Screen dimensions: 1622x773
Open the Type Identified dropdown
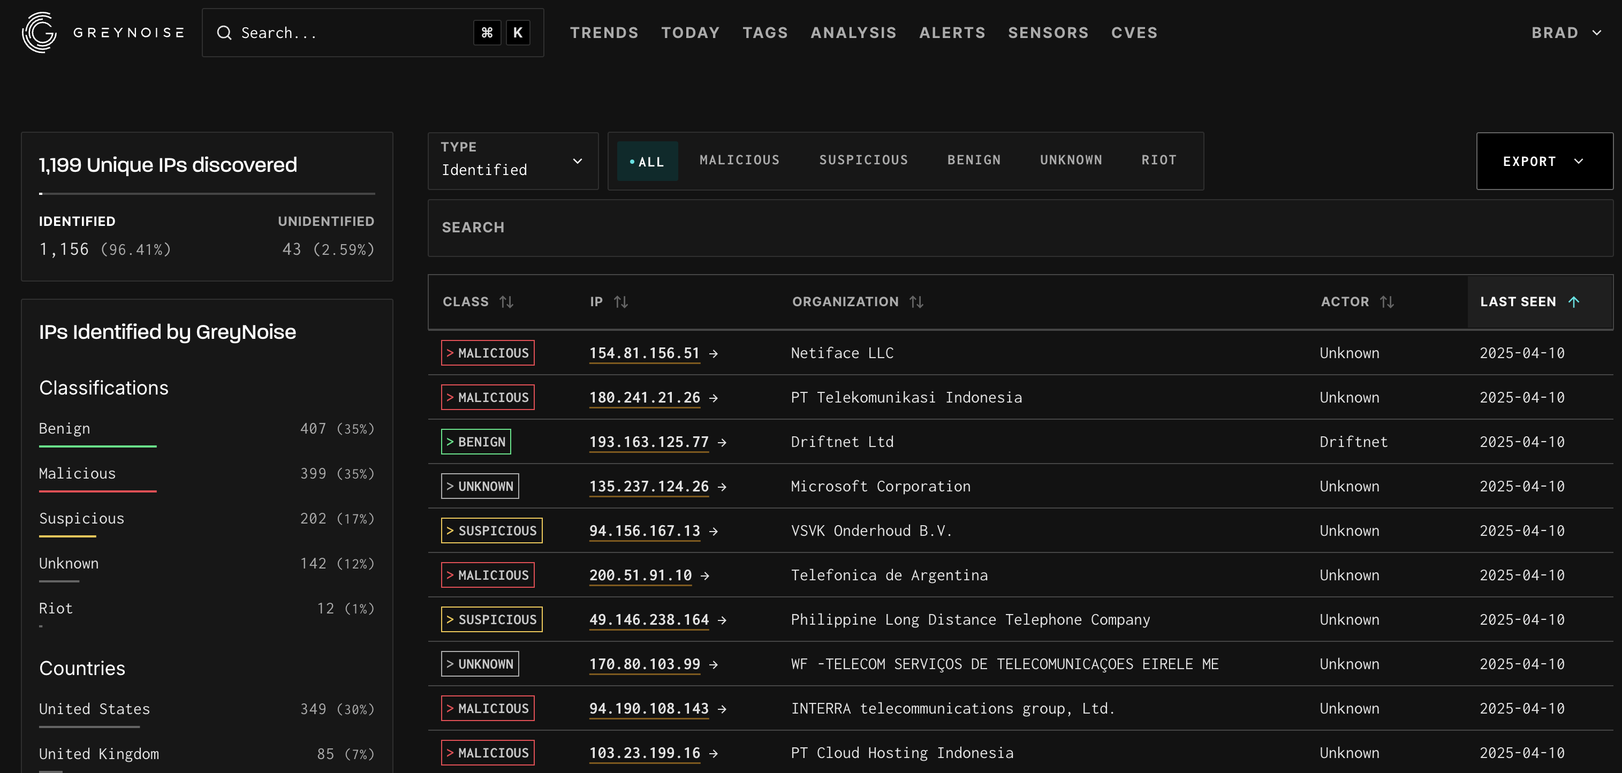(512, 161)
